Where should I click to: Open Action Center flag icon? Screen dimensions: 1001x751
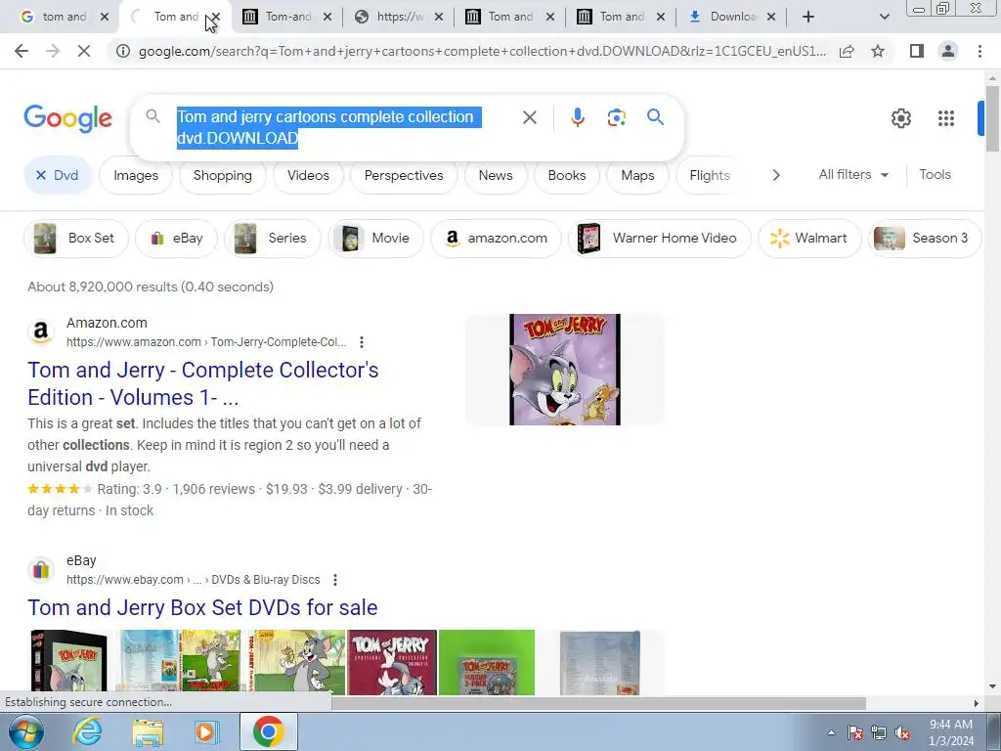(855, 733)
